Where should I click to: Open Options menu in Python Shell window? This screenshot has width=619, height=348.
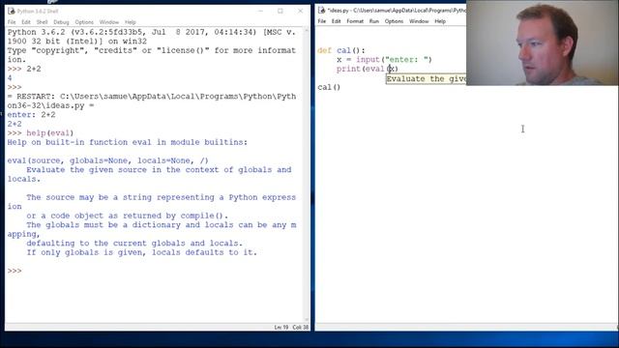tap(84, 22)
